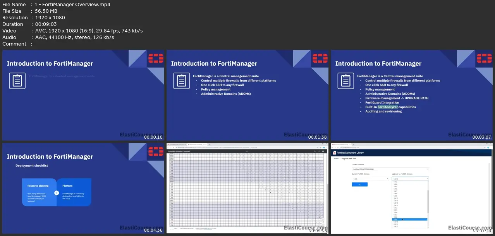Click the PDF viewer rotate icon
The width and height of the screenshot is (495, 236).
coord(315,151)
